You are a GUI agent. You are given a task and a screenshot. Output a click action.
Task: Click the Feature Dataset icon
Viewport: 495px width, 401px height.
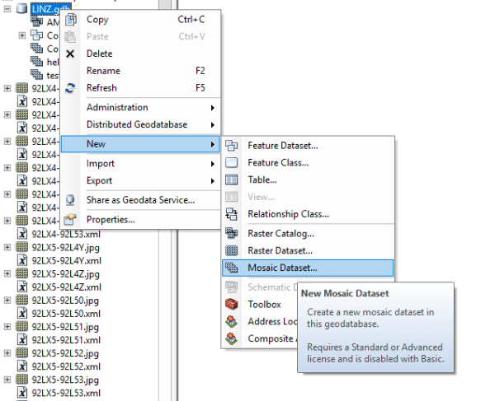(x=232, y=146)
